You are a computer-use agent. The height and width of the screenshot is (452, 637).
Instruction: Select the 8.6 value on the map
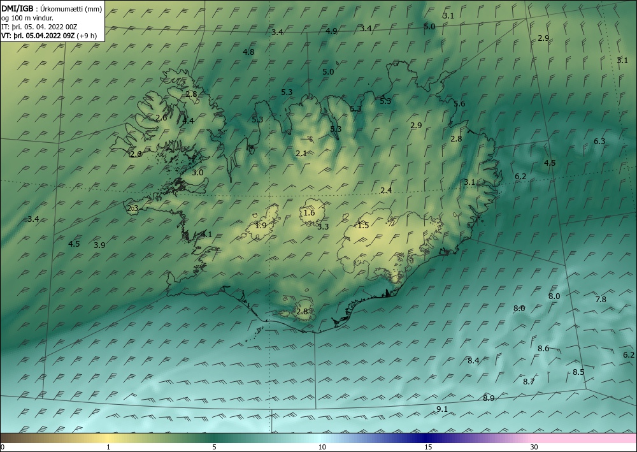(543, 348)
